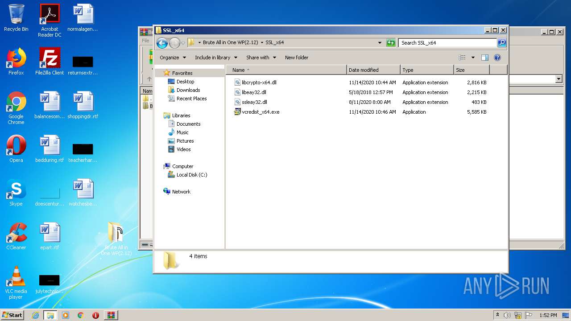Screen dimensions: 571x321
Task: Click the refresh button next to the address bar
Action: (391, 43)
